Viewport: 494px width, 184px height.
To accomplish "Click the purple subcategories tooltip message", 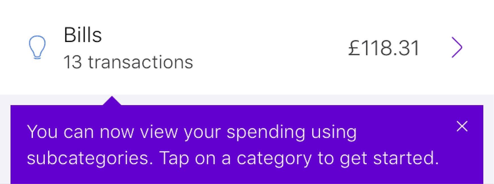I will pos(233,145).
